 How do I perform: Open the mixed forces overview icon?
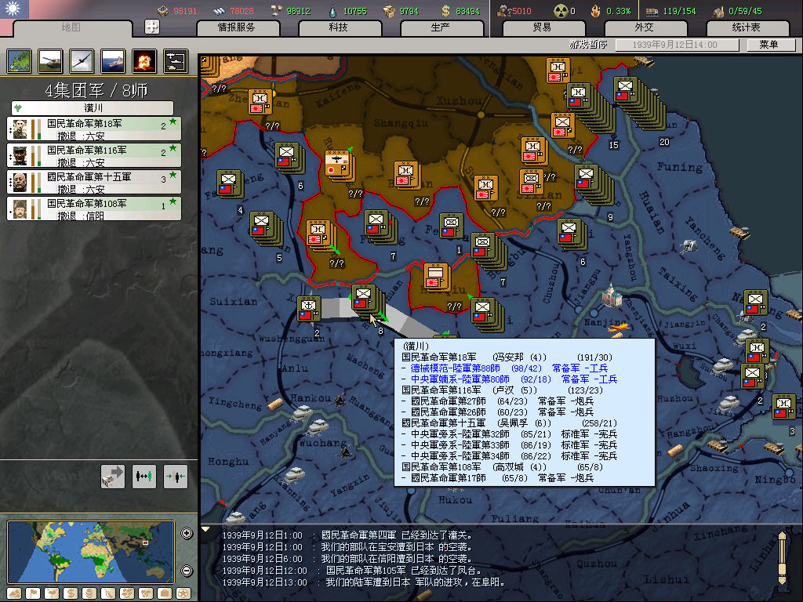click(x=176, y=60)
